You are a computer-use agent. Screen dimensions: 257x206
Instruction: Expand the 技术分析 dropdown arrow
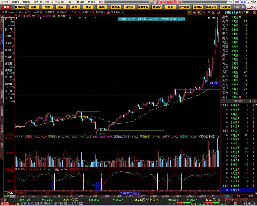(31, 12)
